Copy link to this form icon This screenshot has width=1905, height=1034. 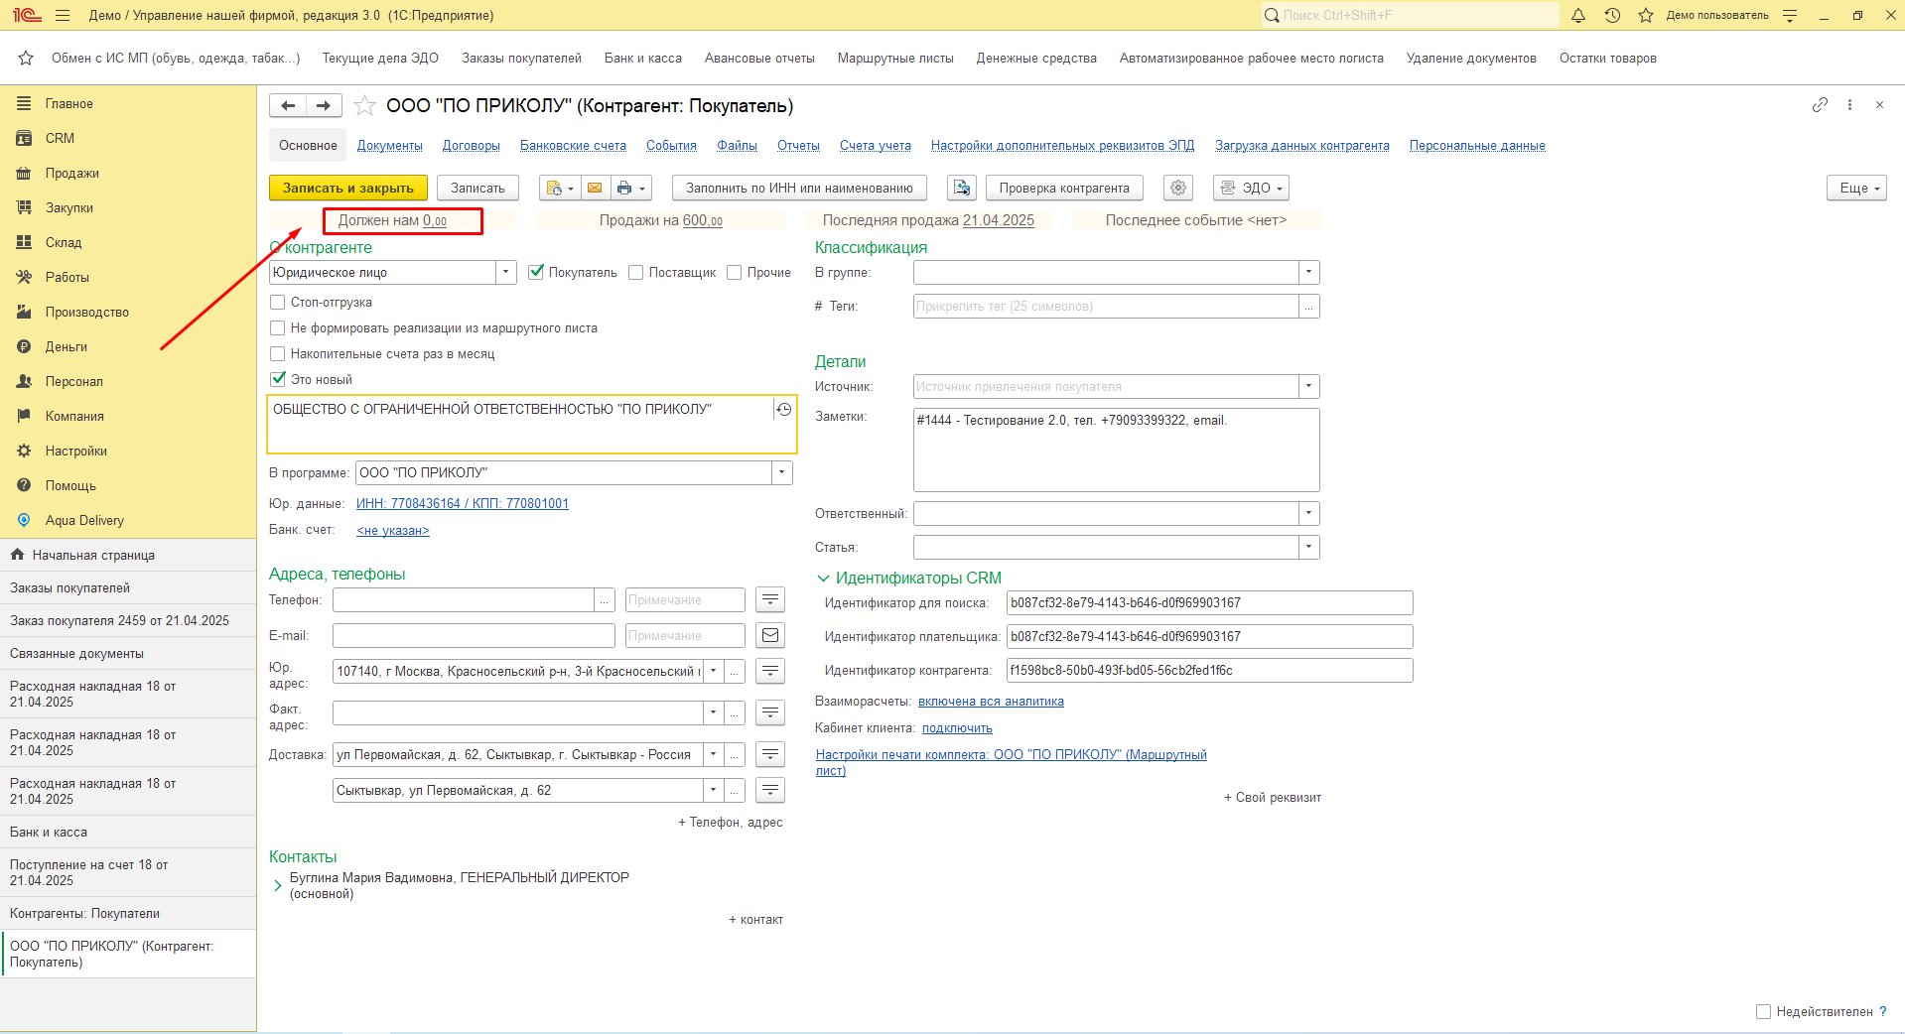click(1820, 104)
